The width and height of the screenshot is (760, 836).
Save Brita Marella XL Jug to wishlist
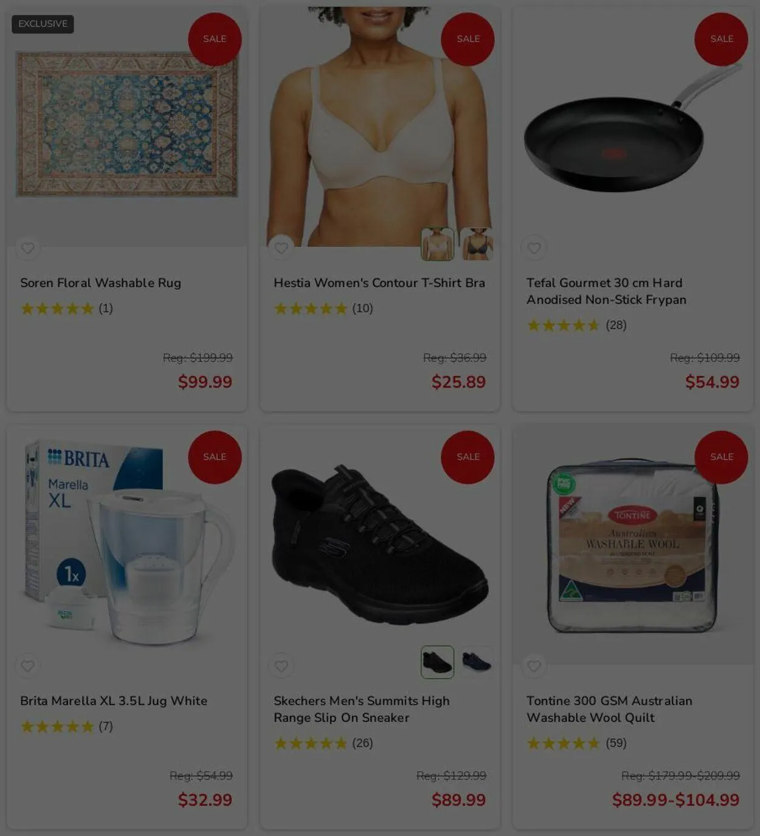click(28, 666)
